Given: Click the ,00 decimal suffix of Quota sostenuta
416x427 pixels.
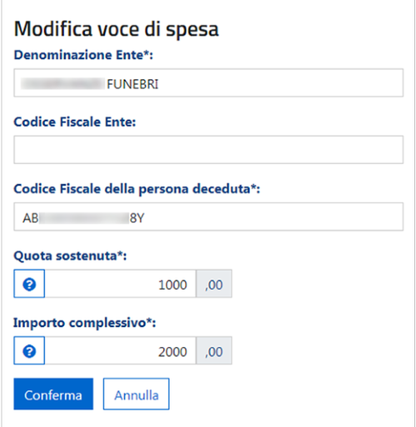Looking at the screenshot, I should pyautogui.click(x=214, y=284).
